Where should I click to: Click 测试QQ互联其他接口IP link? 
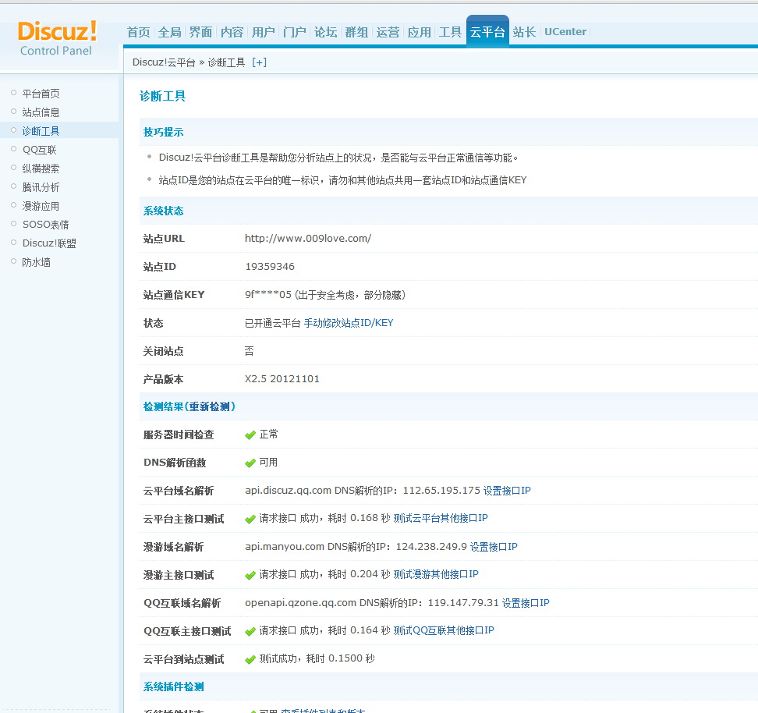[x=443, y=630]
